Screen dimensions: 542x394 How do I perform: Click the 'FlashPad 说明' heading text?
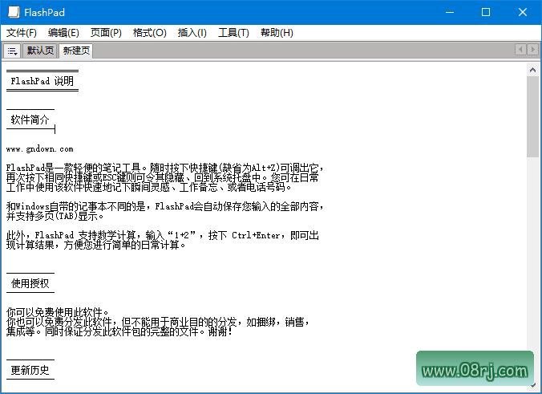42,81
